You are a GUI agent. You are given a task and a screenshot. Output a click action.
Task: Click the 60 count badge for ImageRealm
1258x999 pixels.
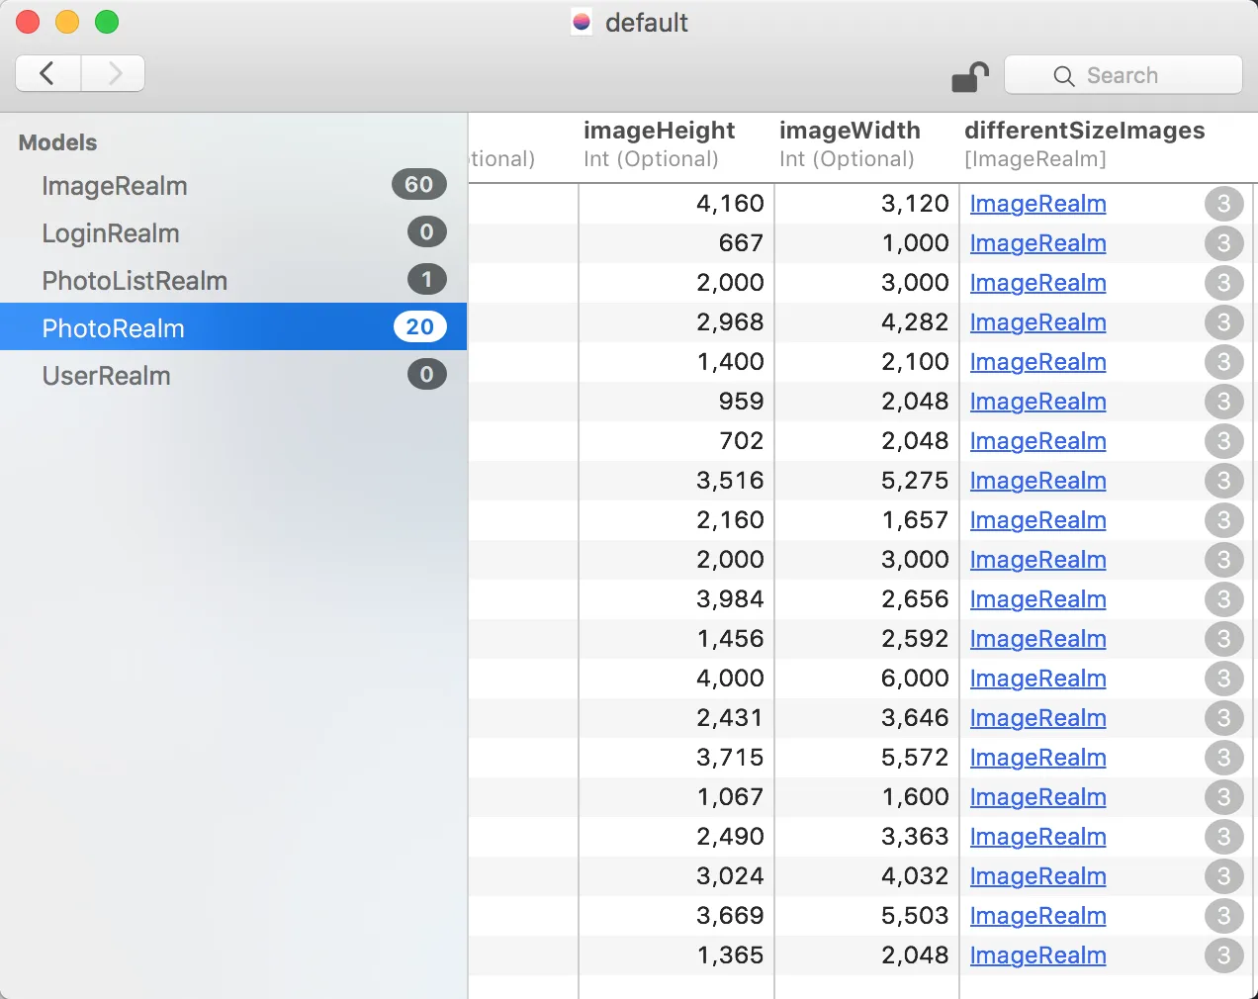(419, 184)
